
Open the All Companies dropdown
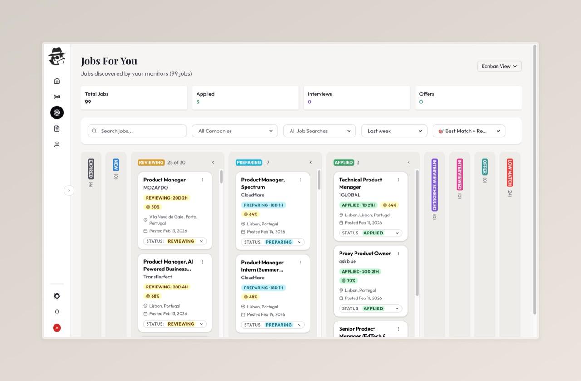coord(234,131)
